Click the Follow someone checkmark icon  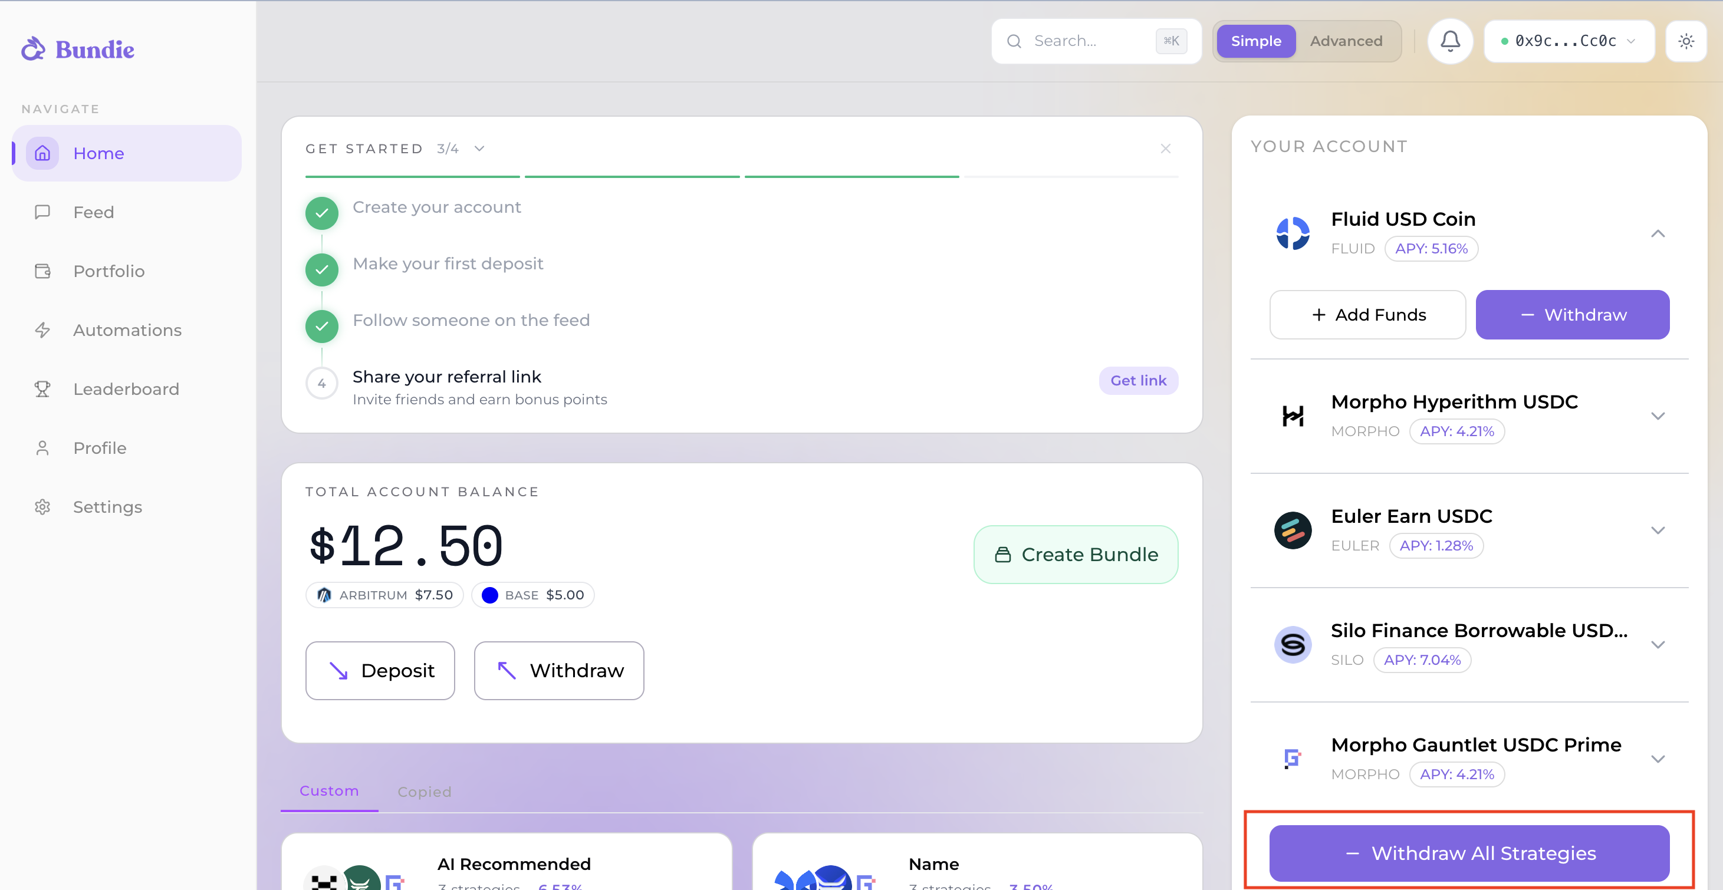[322, 325]
